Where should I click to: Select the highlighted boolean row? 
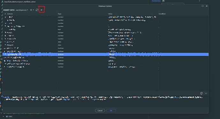point(106,55)
